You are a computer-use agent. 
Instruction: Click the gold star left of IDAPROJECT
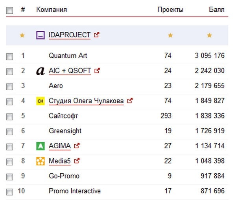22,35
